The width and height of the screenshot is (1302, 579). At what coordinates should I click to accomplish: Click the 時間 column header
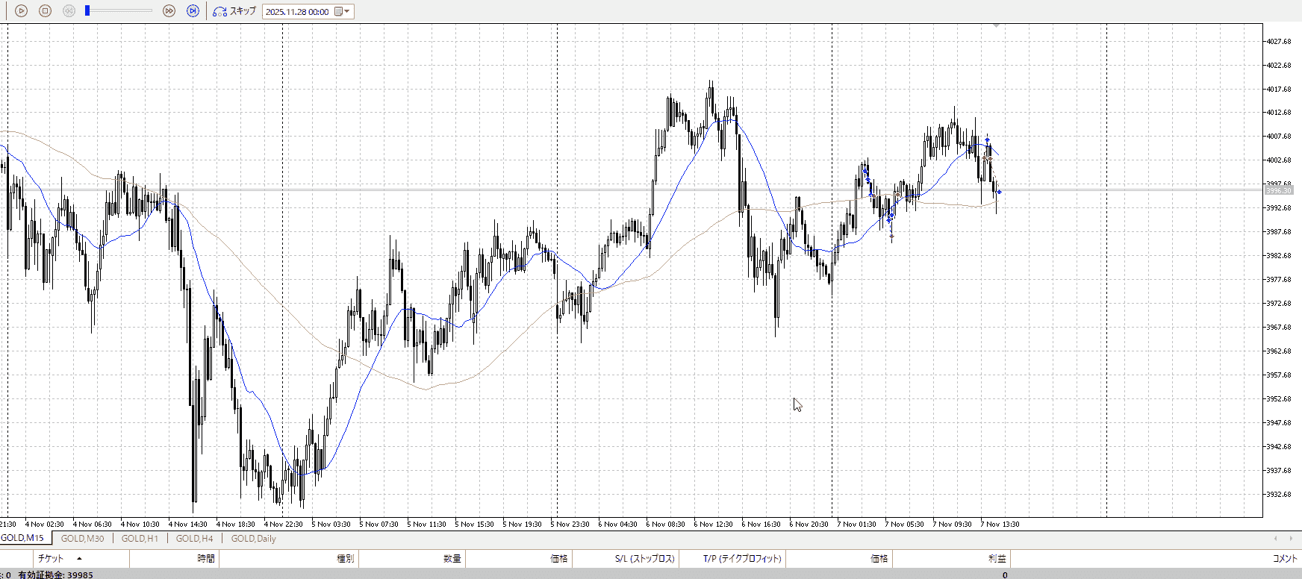pos(205,558)
